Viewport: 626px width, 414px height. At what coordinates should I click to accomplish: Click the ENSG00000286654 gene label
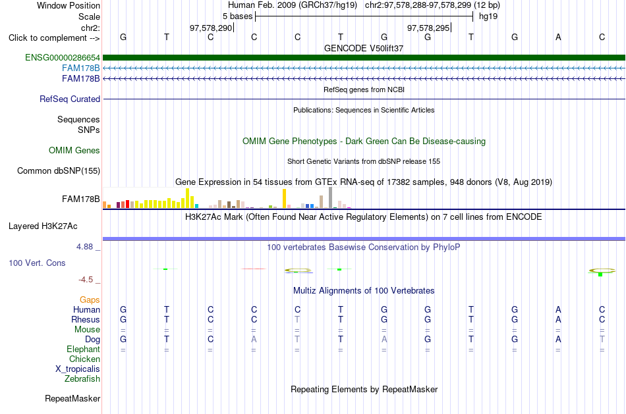click(63, 57)
